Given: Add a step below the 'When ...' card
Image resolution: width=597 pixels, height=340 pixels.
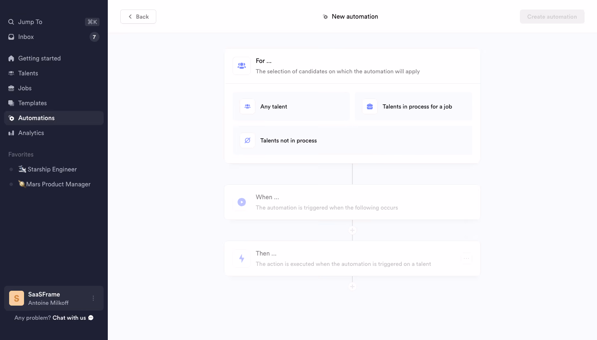Looking at the screenshot, I should 352,230.
